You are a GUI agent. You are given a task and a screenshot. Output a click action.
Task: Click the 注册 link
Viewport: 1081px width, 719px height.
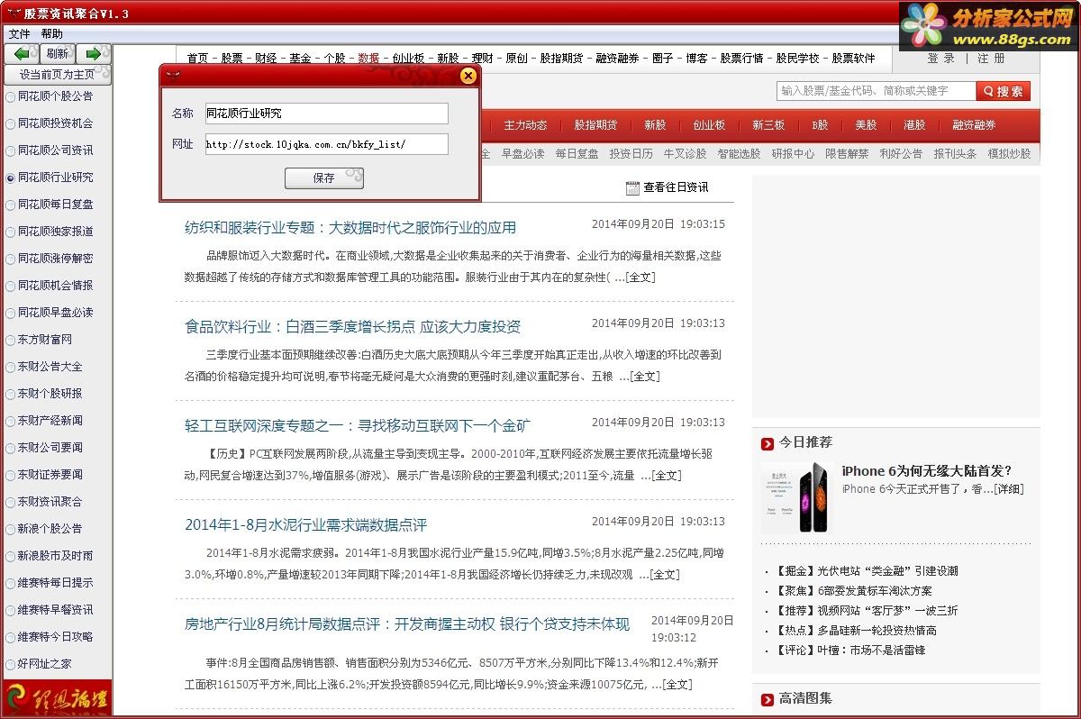pos(991,58)
